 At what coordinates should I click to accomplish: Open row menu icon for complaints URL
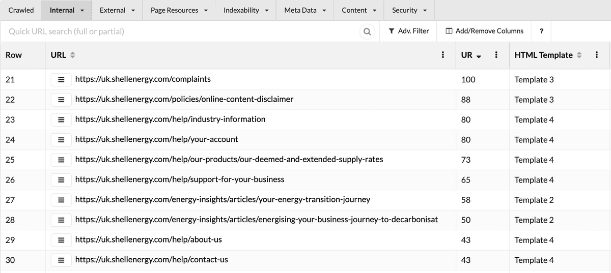point(61,80)
